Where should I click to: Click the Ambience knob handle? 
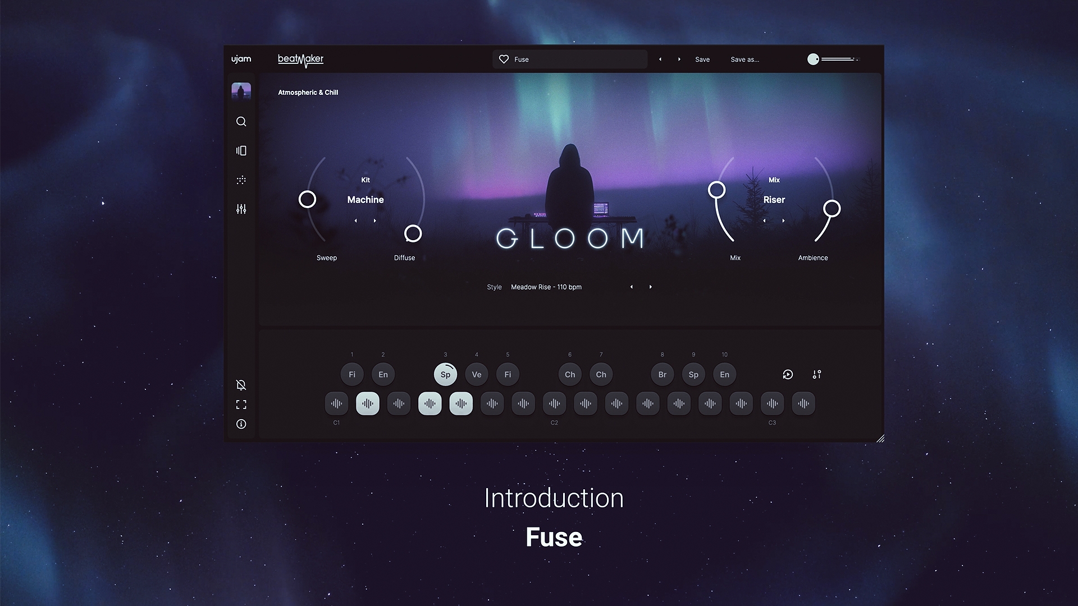[832, 209]
